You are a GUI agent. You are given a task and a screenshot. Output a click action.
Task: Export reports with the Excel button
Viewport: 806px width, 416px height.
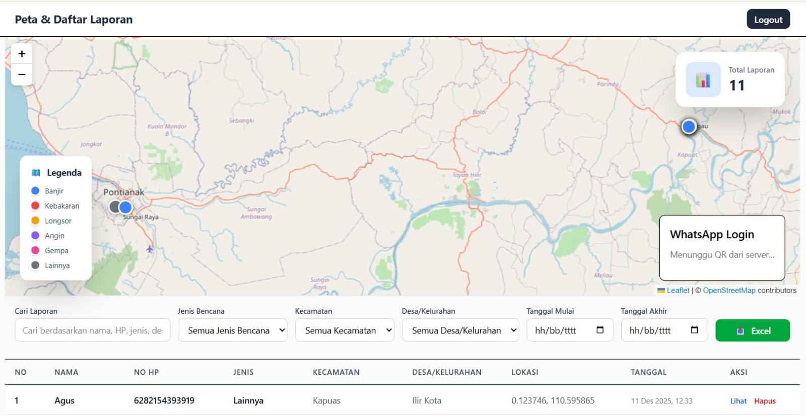click(x=753, y=331)
